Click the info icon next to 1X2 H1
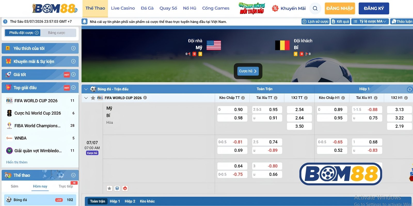This screenshot has width=413, height=206. [406, 98]
